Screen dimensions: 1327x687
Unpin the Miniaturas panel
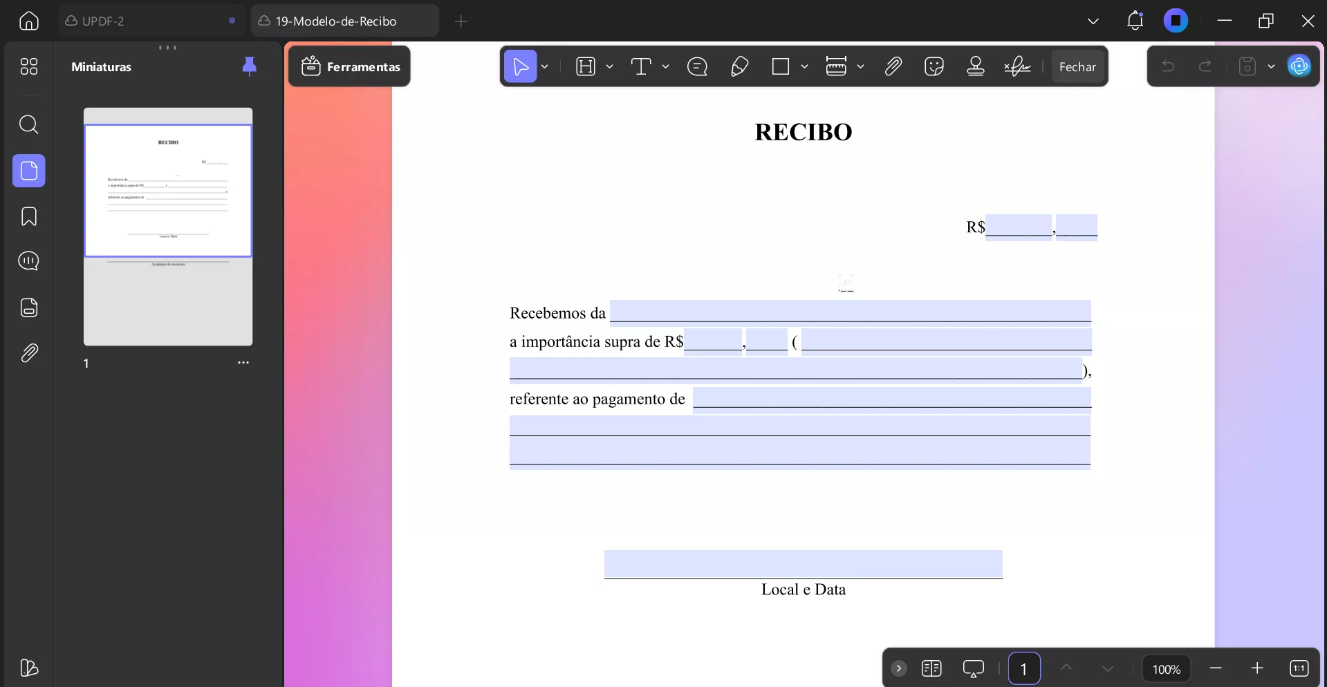[249, 66]
